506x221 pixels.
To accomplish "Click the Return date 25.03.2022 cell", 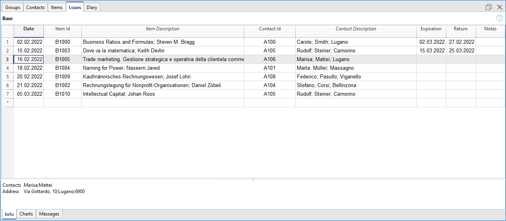I will [x=461, y=51].
